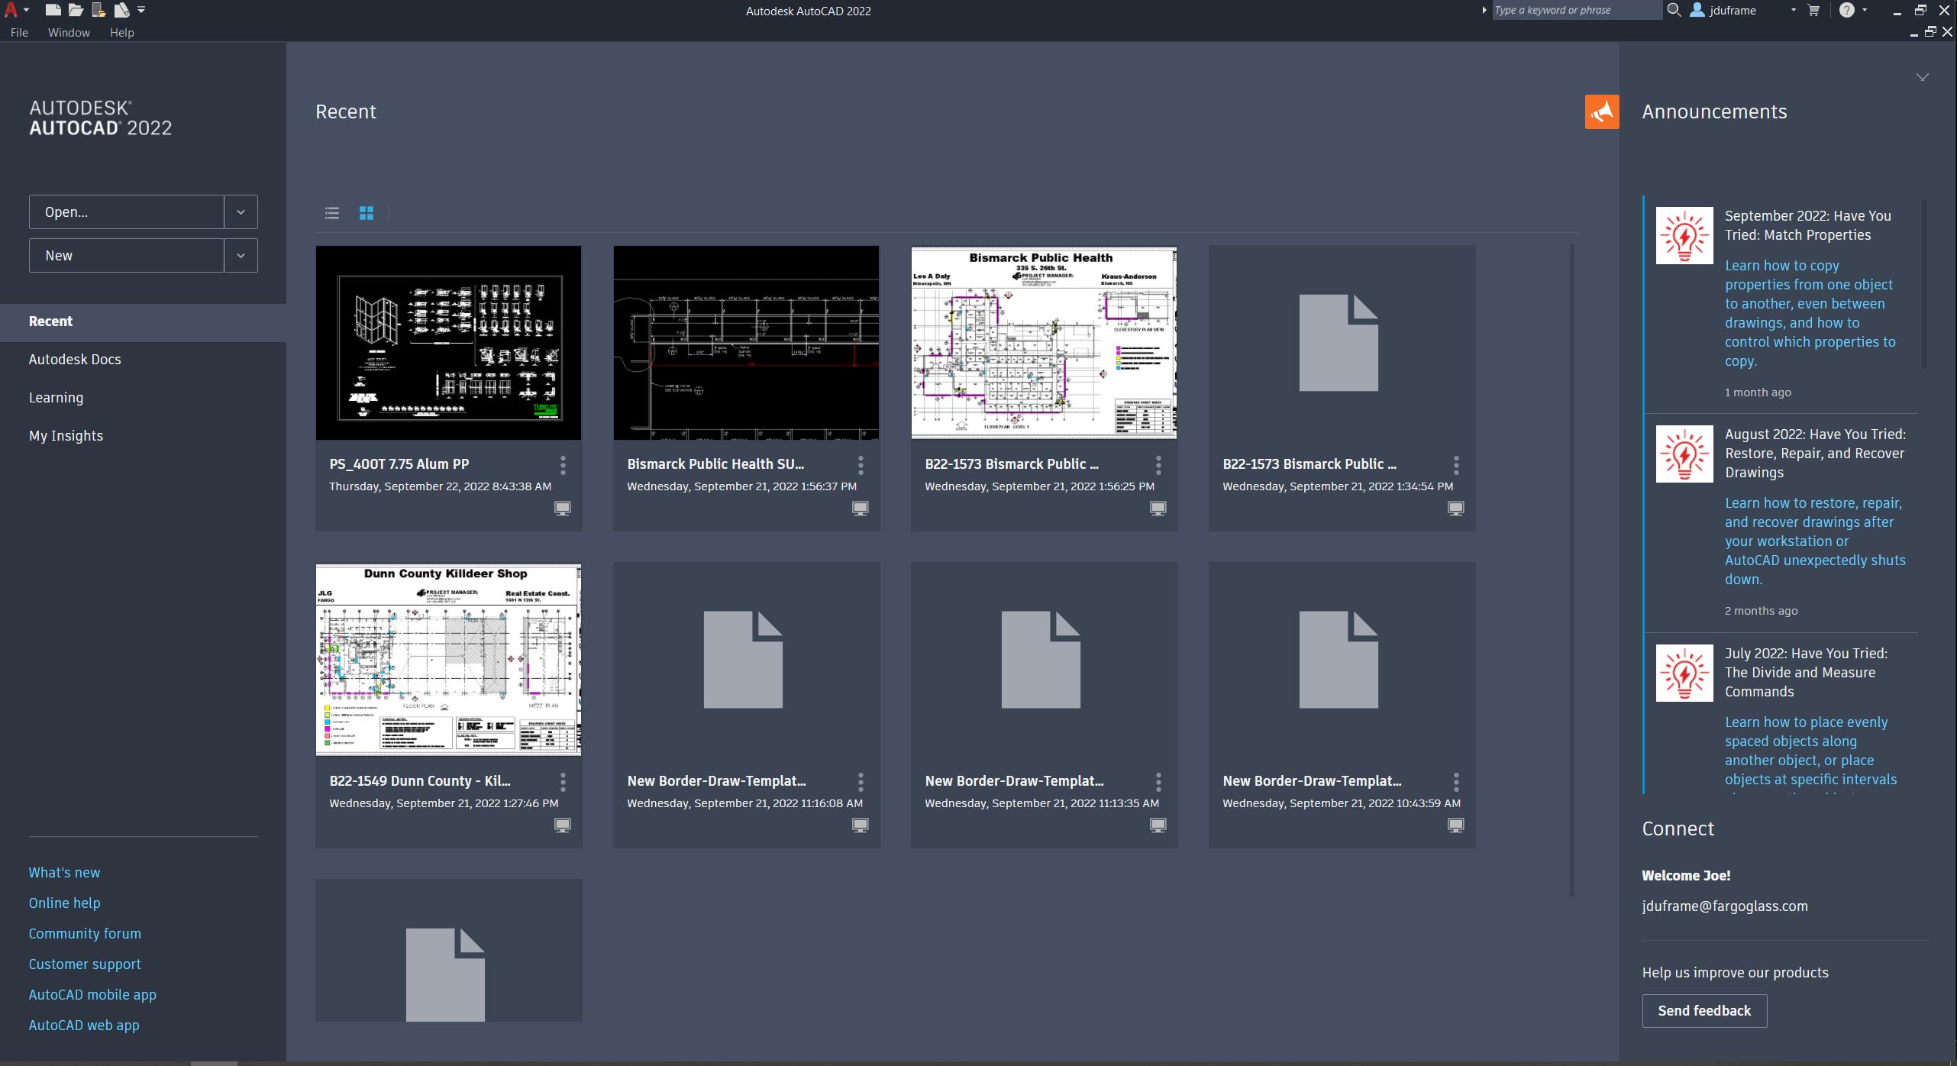1957x1066 pixels.
Task: Open the Window menu
Action: pos(68,33)
